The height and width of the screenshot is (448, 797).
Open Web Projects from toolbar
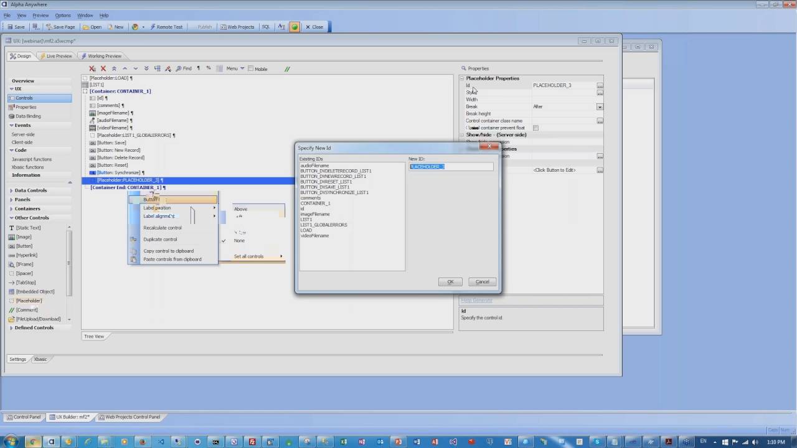(237, 27)
